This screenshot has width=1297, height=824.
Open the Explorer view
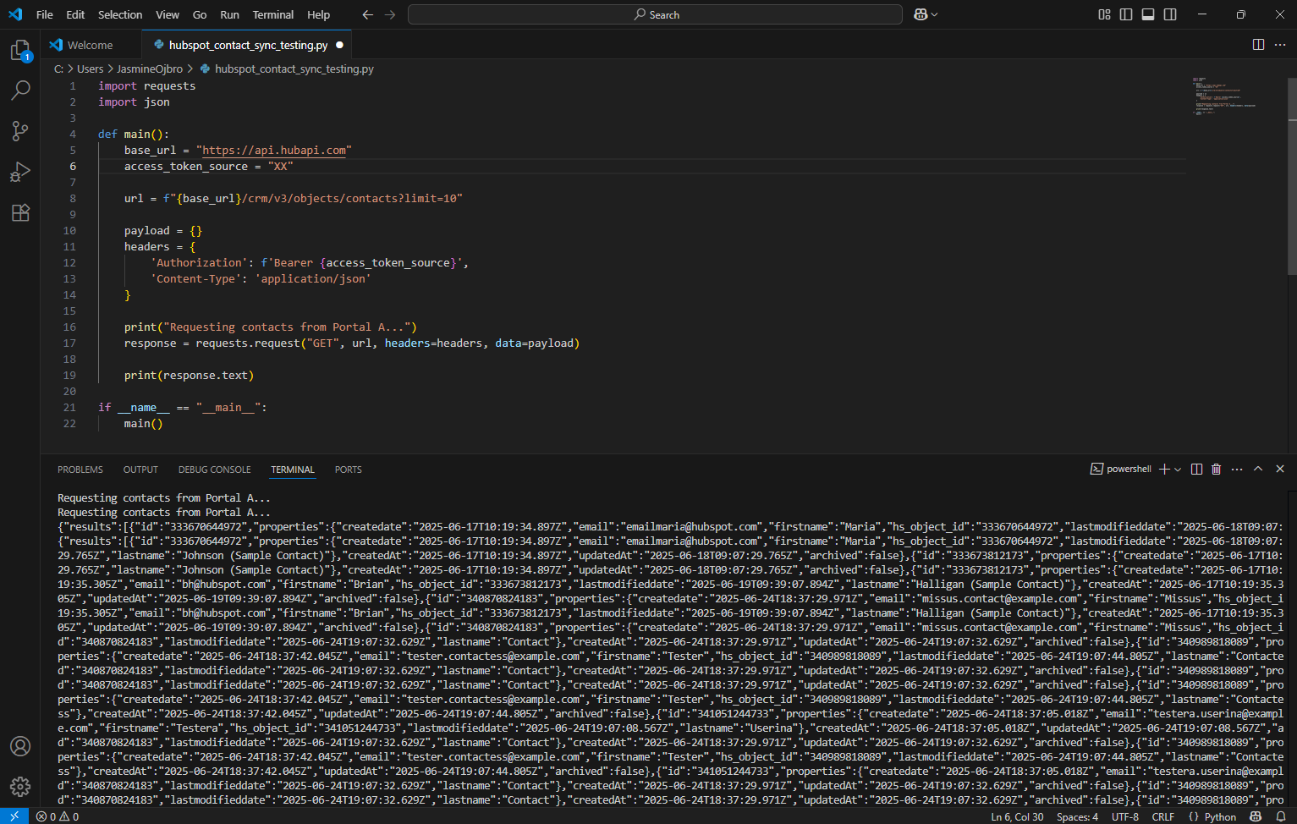point(20,50)
